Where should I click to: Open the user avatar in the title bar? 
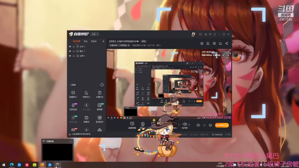193,34
